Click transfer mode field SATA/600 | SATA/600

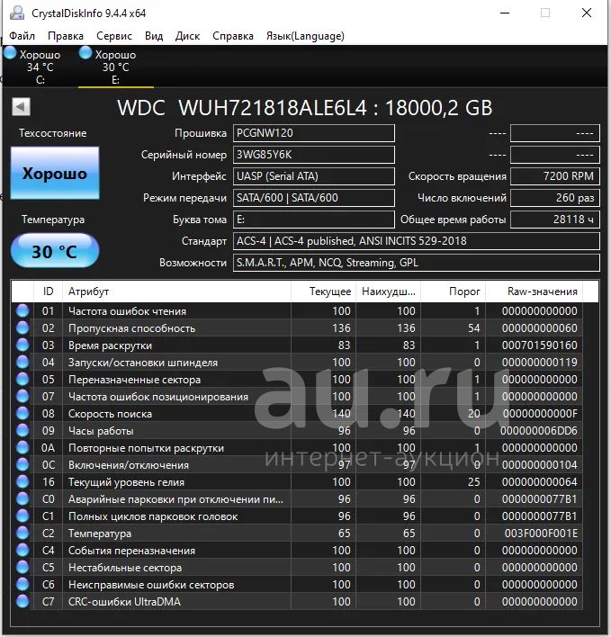click(314, 197)
